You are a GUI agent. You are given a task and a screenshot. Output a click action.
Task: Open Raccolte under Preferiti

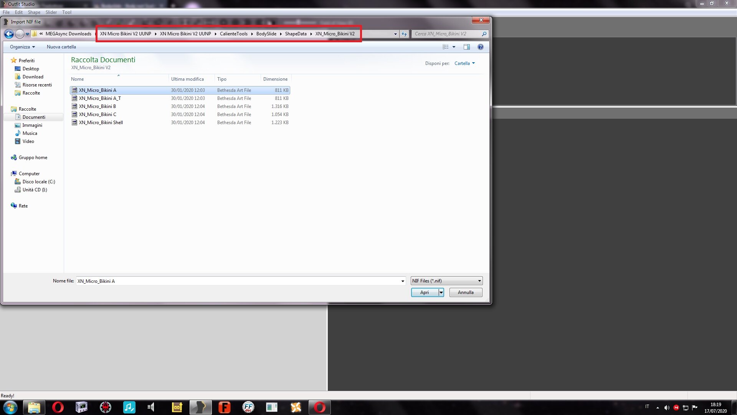point(27,93)
